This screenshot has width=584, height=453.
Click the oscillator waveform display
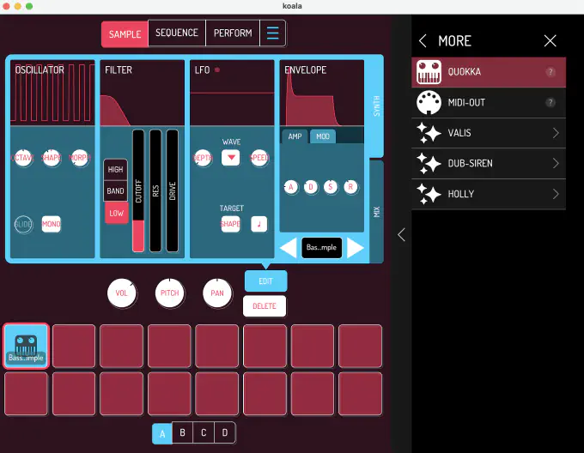pos(52,93)
